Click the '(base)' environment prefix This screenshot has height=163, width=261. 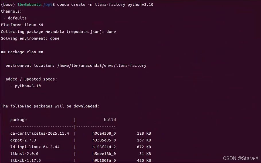8,5
